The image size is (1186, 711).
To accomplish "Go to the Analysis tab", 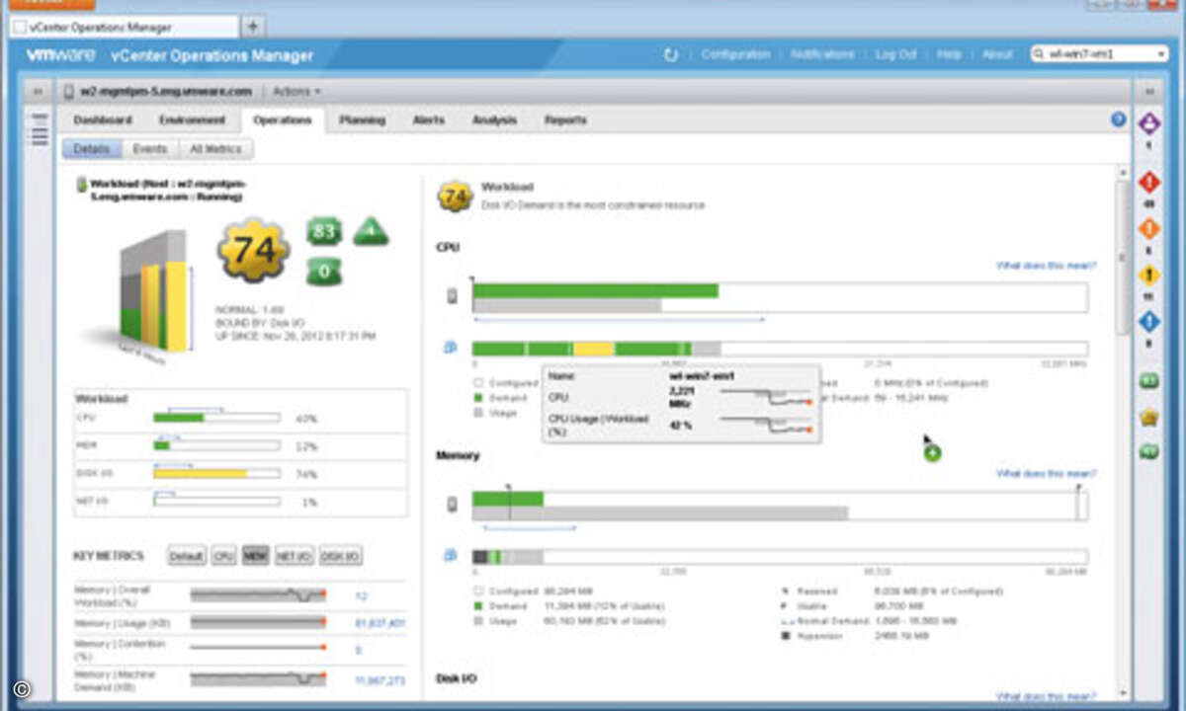I will [x=494, y=120].
